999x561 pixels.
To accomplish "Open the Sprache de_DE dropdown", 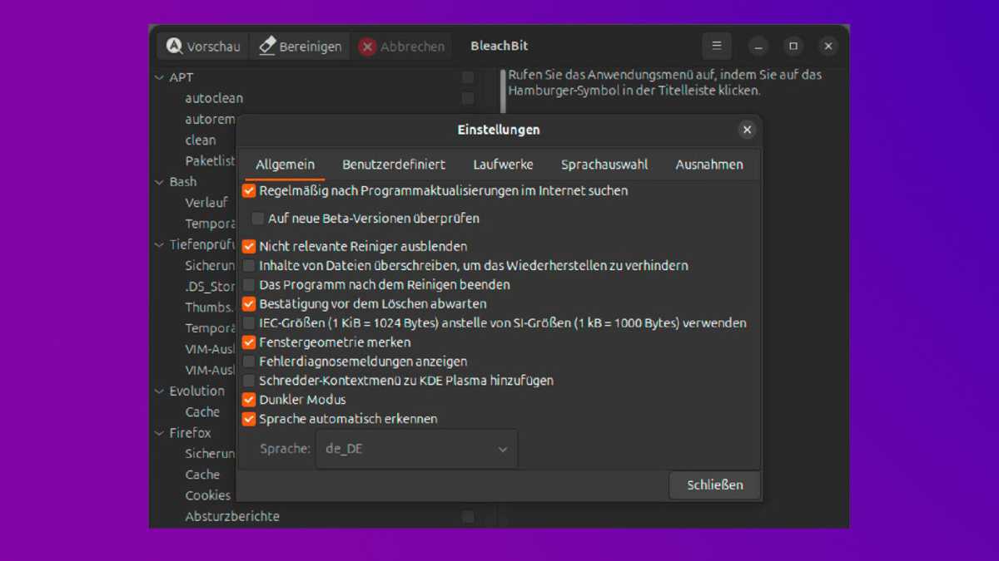I will coord(416,449).
